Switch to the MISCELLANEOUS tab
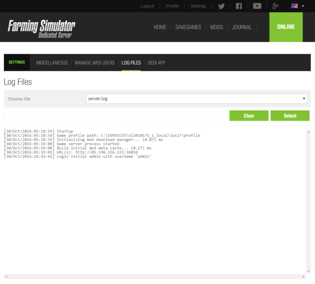The height and width of the screenshot is (284, 315). 52,63
